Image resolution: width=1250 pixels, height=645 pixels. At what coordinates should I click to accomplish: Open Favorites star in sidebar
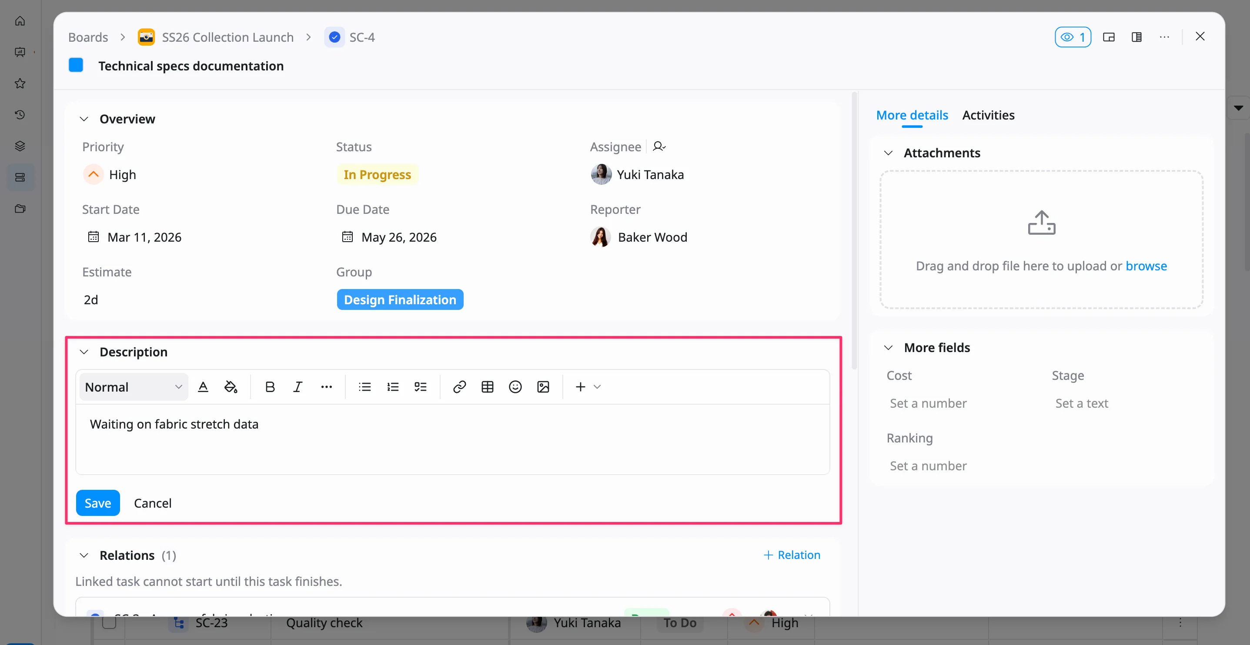pyautogui.click(x=20, y=83)
